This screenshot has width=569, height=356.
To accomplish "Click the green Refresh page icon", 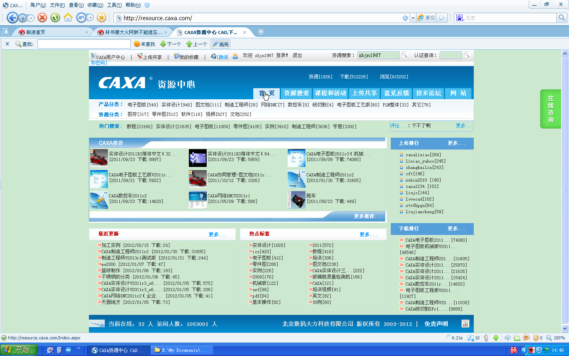I will coord(55,17).
